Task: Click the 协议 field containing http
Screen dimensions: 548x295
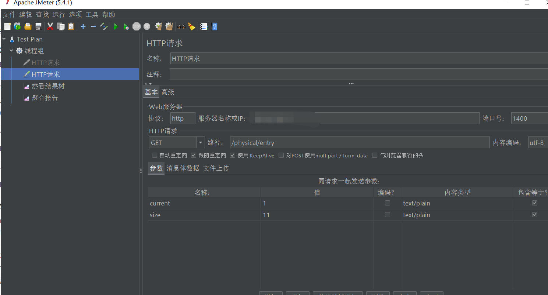Action: point(183,118)
